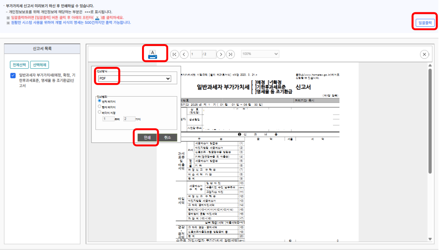Click 전체선택 button in 신고서 목록
Image resolution: width=440 pixels, height=250 pixels.
point(19,65)
